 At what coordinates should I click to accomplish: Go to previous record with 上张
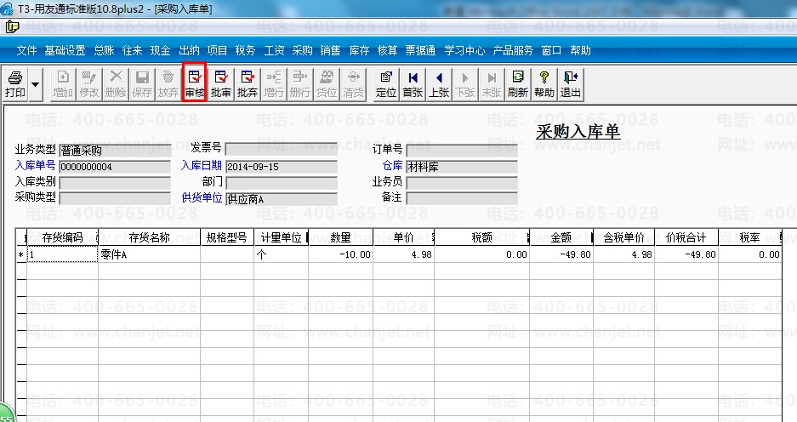click(439, 84)
